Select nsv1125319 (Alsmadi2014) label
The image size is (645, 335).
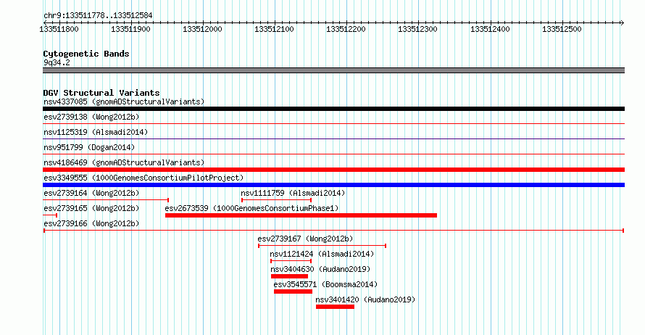pyautogui.click(x=96, y=132)
